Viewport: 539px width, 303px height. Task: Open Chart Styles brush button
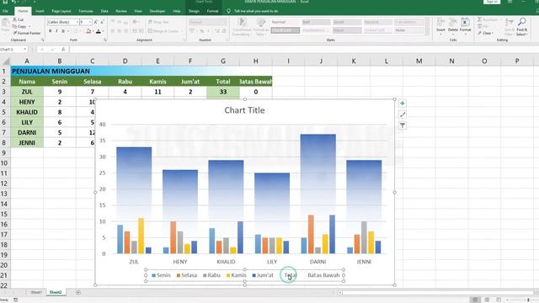[403, 114]
